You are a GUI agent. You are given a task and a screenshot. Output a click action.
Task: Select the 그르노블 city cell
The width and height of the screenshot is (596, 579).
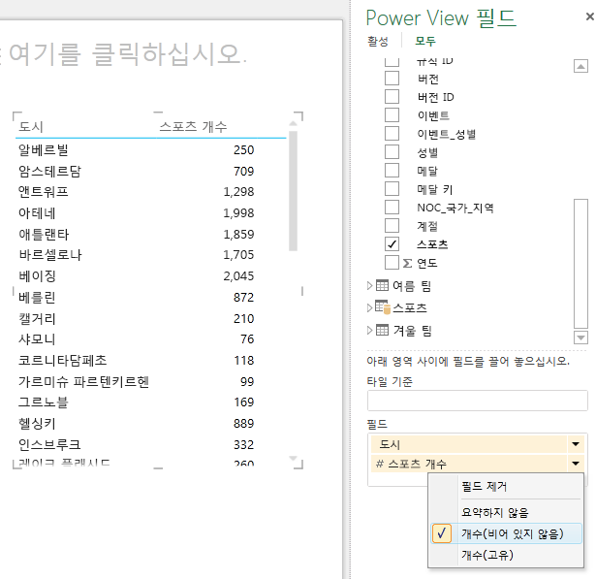point(44,402)
